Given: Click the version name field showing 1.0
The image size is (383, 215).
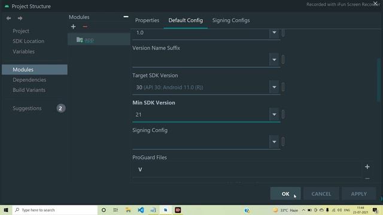Looking at the screenshot, I should point(201,33).
